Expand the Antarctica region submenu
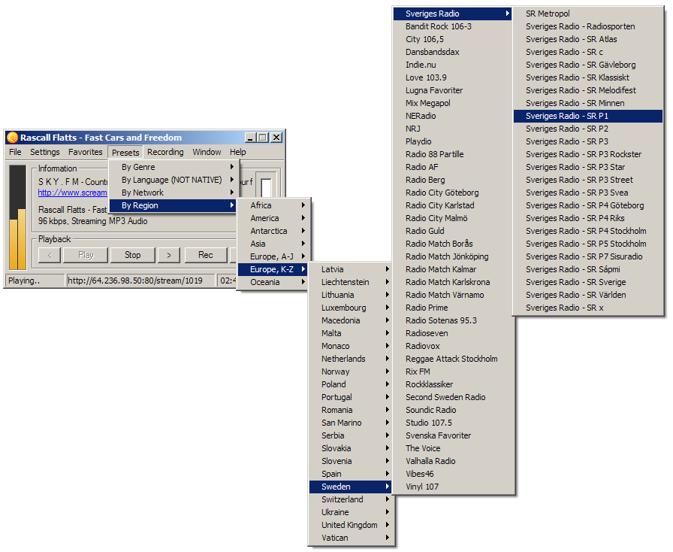Viewport: 673px width, 552px height. (273, 232)
